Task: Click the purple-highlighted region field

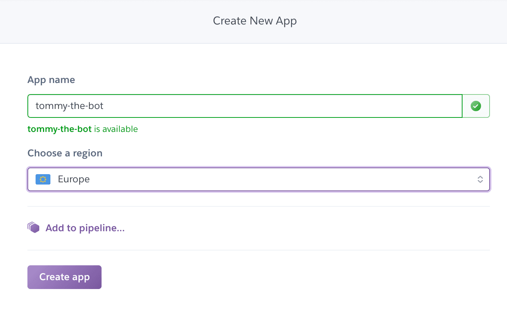Action: coord(258,179)
